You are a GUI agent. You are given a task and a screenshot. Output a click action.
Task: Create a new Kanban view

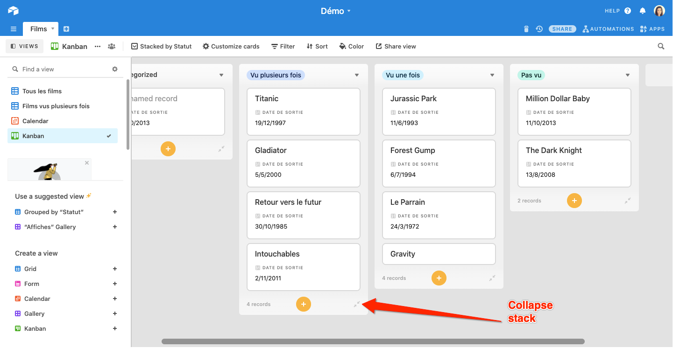pyautogui.click(x=115, y=328)
